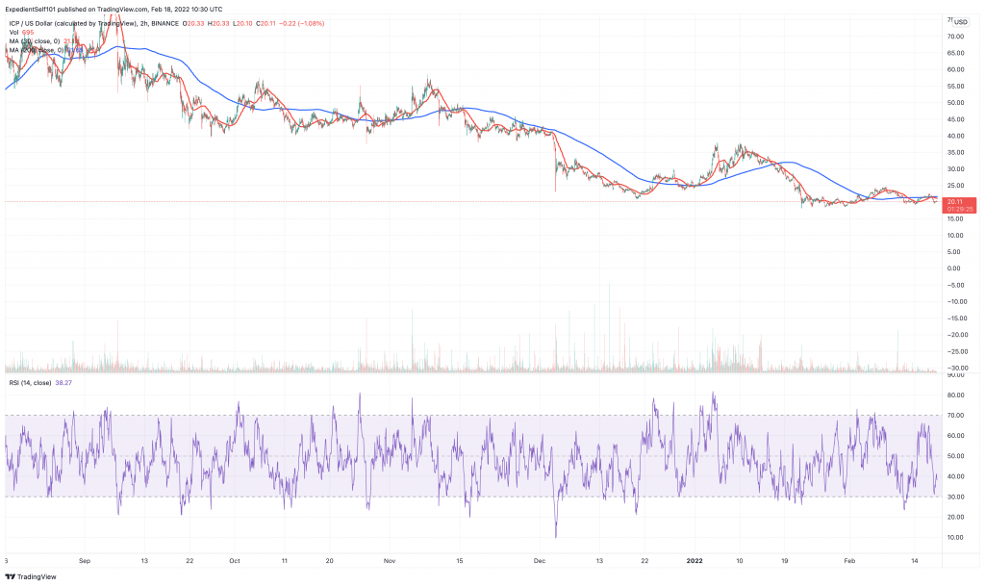
Task: Click the RSI 60.00 axis label
Action: click(955, 436)
